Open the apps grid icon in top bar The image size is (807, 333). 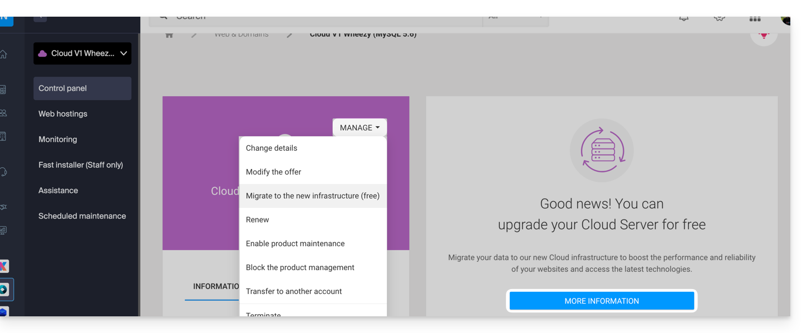(x=755, y=19)
